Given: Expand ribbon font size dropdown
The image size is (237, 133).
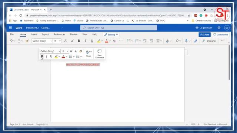Looking at the screenshot, I should click(60, 41).
